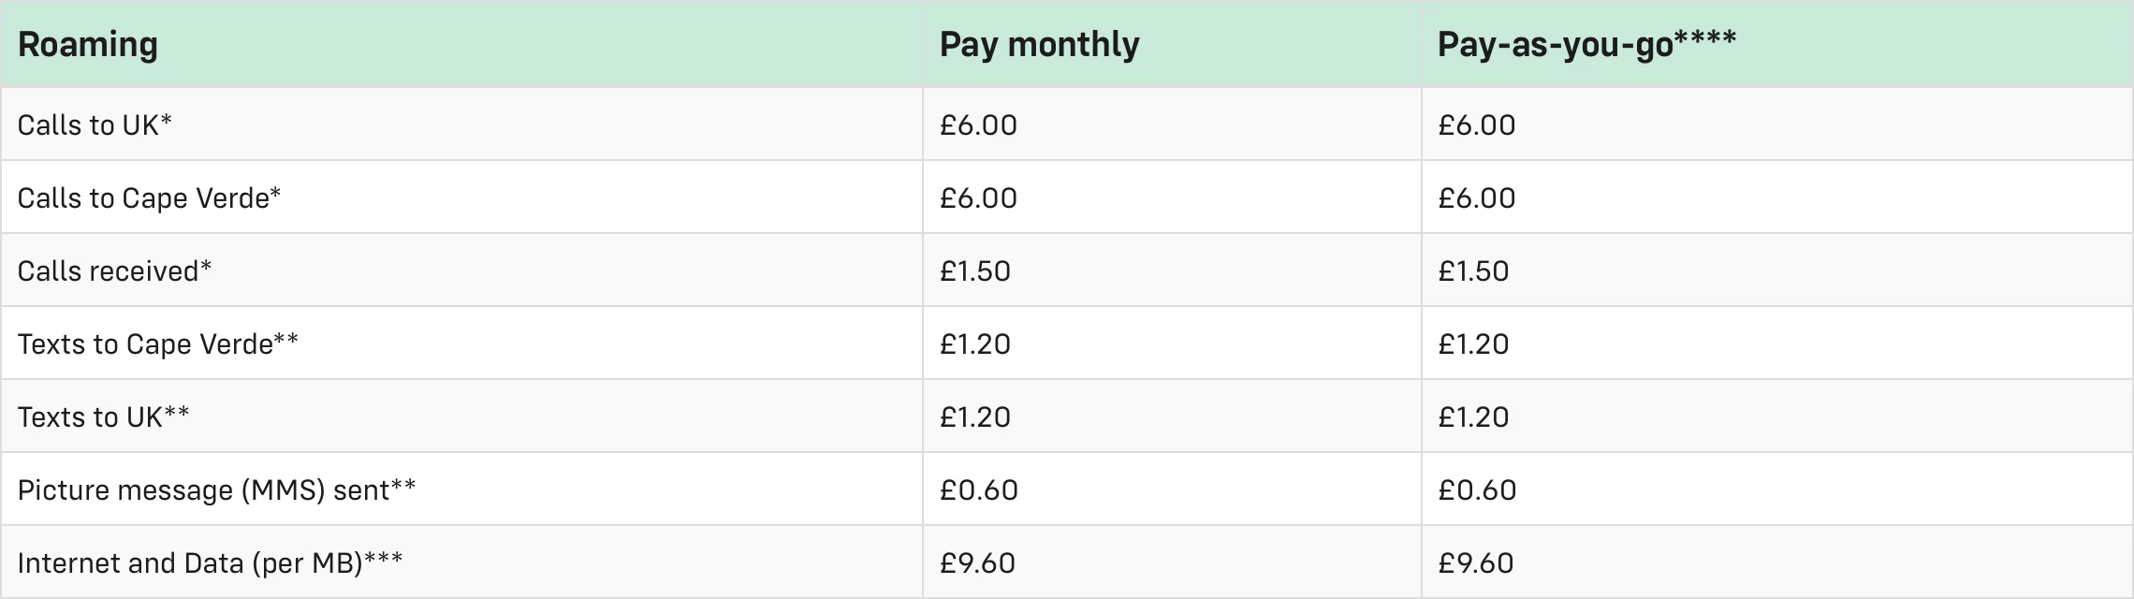
Task: Click Pay monthly price for Picture message
Action: tap(978, 490)
